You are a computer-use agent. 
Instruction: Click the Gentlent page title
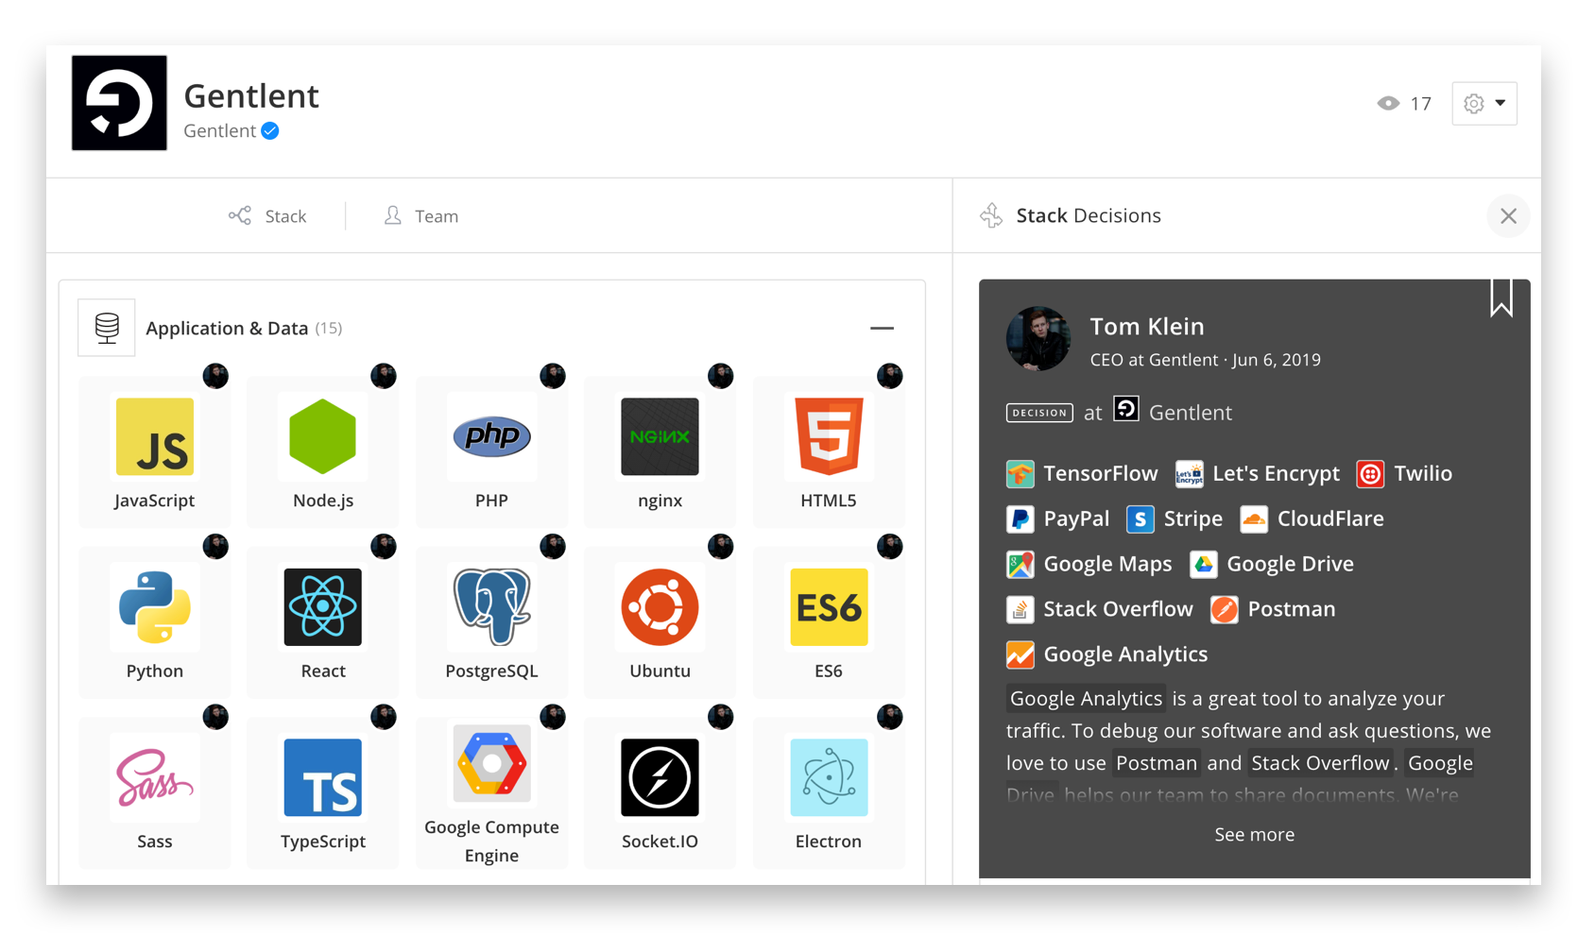click(x=251, y=96)
